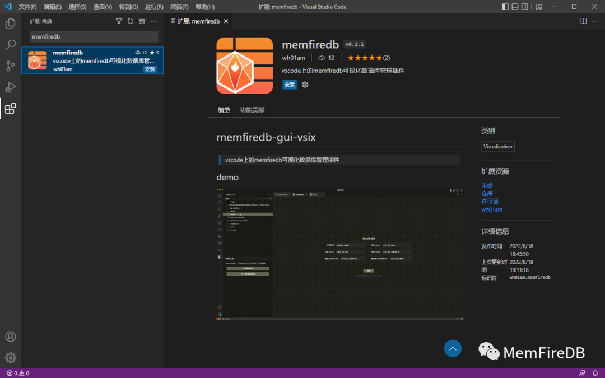
Task: Open the Accounts menu icon
Action: (10, 337)
